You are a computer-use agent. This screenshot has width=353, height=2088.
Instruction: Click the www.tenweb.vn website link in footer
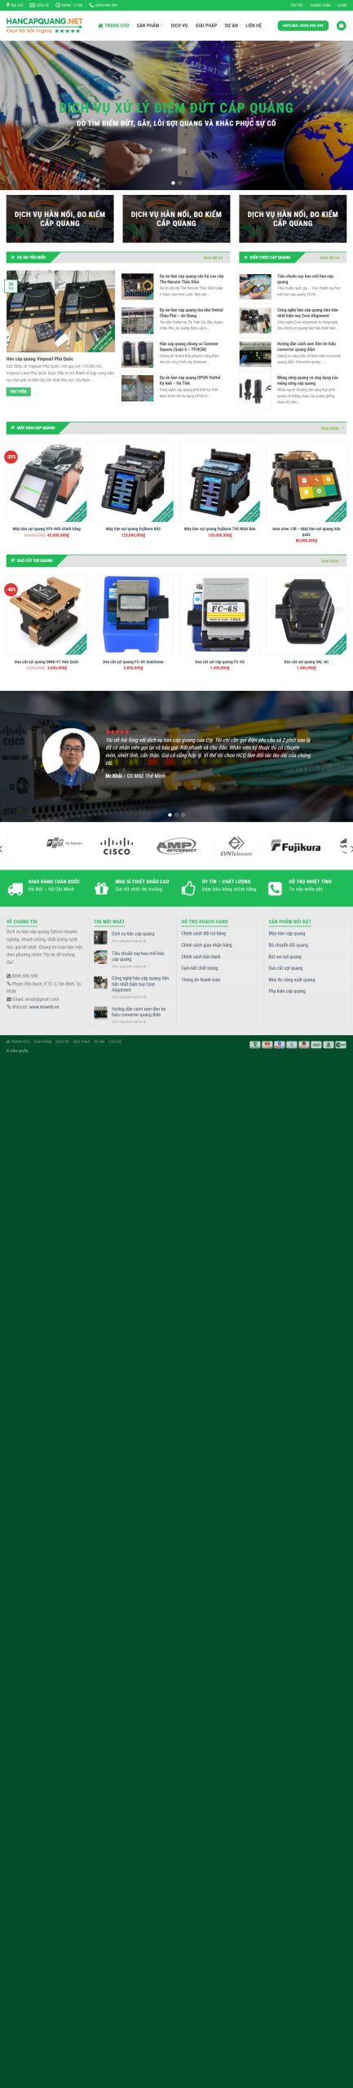(44, 1007)
